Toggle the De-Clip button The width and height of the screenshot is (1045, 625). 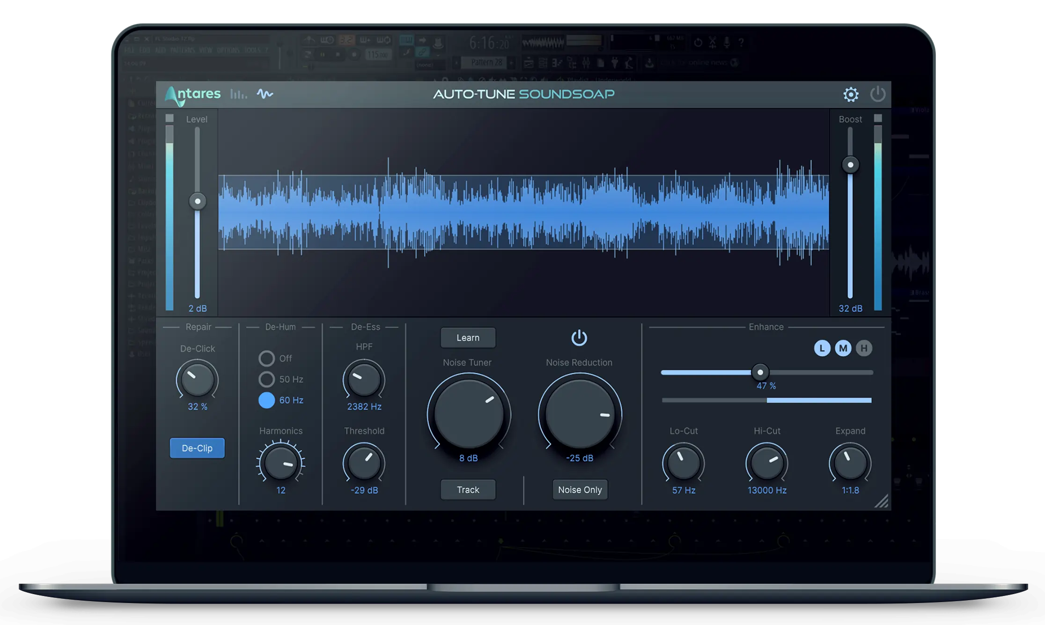point(197,448)
